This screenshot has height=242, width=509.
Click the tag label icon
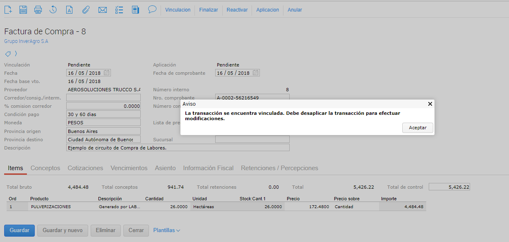7,54
